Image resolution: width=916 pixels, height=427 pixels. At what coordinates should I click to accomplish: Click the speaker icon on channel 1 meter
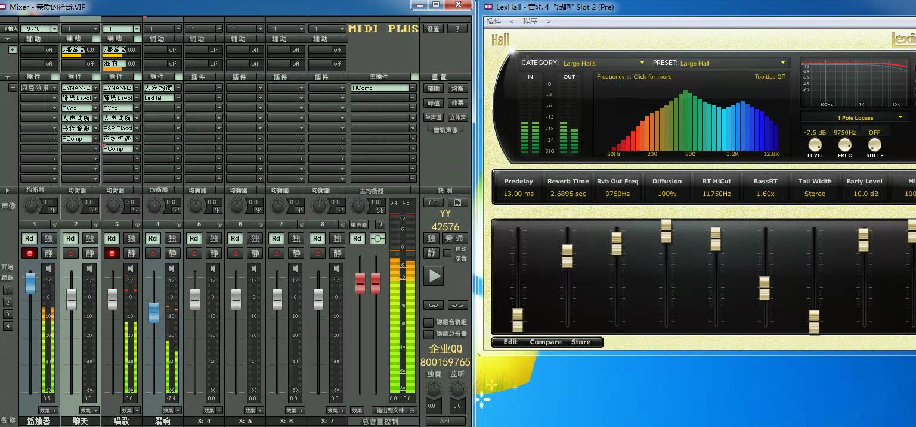(x=49, y=269)
